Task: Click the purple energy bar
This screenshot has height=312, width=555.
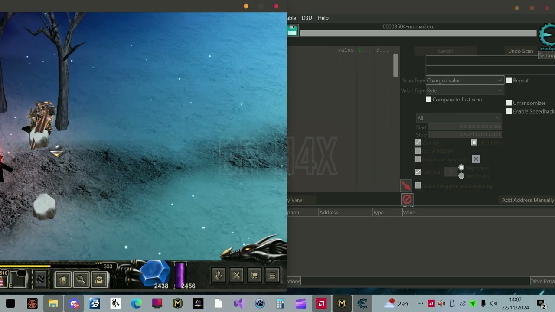Action: [x=180, y=275]
